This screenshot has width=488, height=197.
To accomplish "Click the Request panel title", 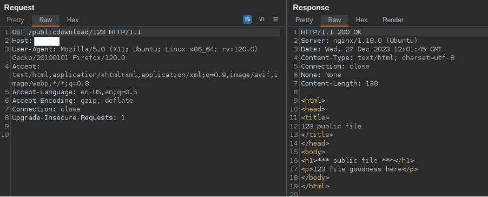I will (19, 8).
